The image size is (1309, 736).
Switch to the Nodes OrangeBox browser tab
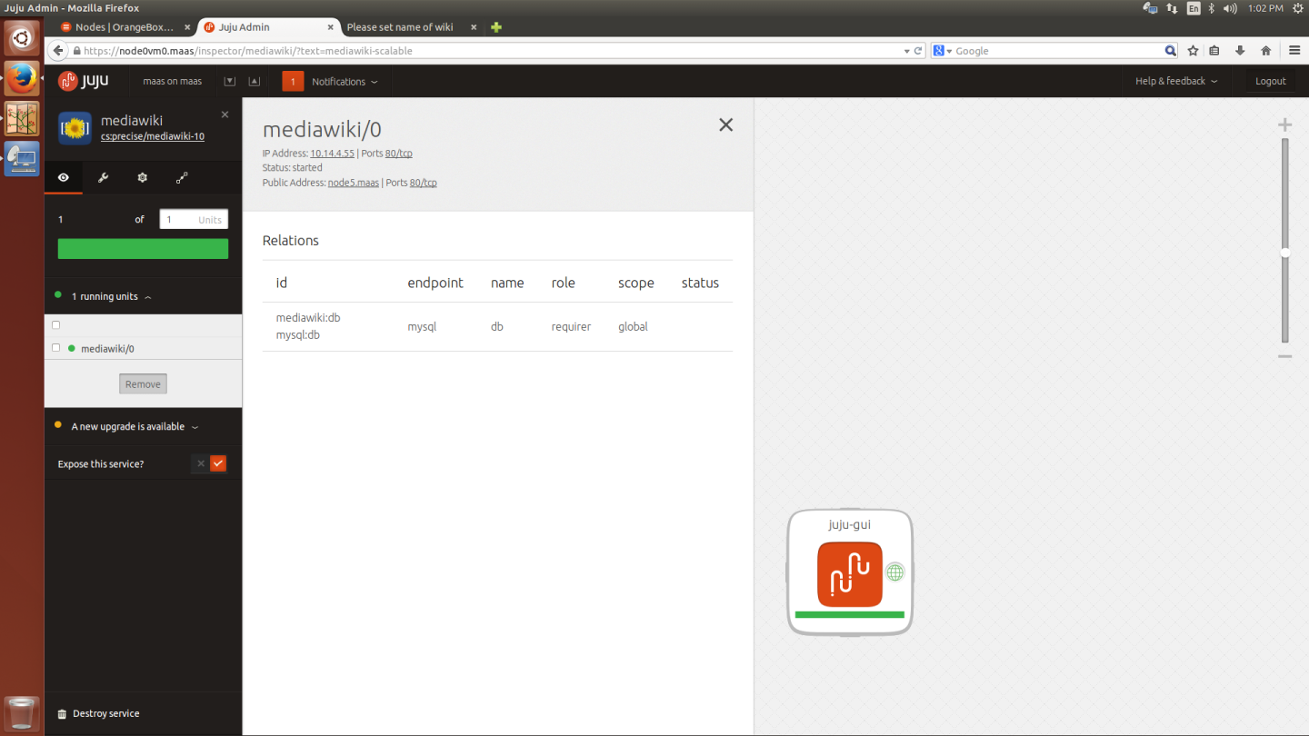coord(123,26)
